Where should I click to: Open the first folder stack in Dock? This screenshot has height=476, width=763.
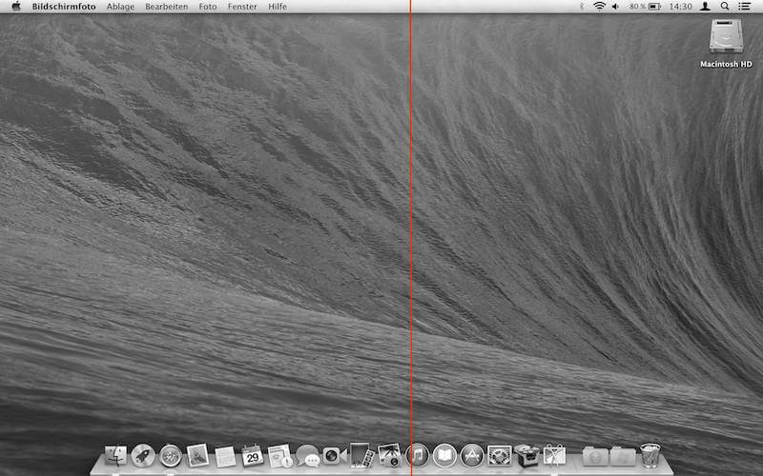click(595, 456)
